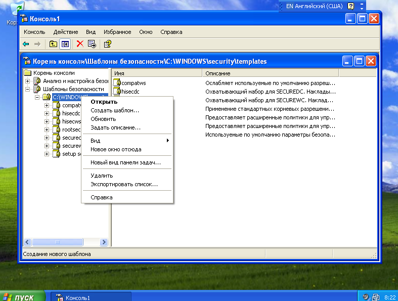Click EN Английский (США) language indicator
Screen dimensions: 398x301
click(x=314, y=6)
